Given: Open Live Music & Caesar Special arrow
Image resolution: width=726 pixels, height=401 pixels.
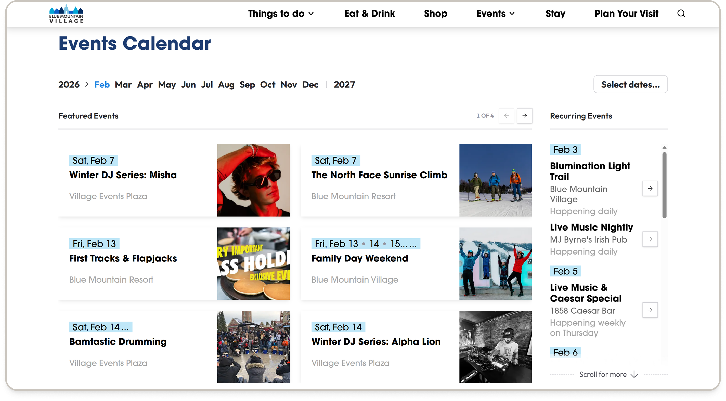Looking at the screenshot, I should pyautogui.click(x=650, y=310).
